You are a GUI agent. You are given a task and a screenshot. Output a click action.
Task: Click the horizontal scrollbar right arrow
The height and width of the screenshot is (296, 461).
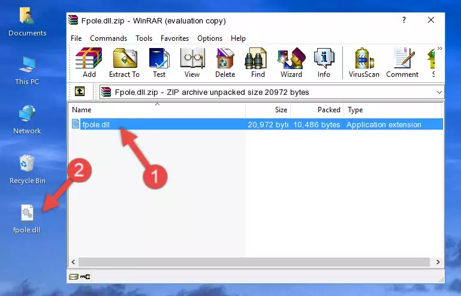438,262
